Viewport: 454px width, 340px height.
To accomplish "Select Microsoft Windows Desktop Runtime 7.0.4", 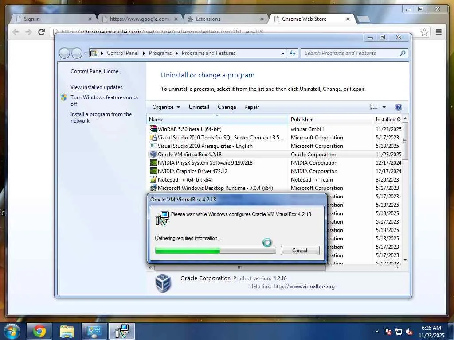I will [274, 188].
